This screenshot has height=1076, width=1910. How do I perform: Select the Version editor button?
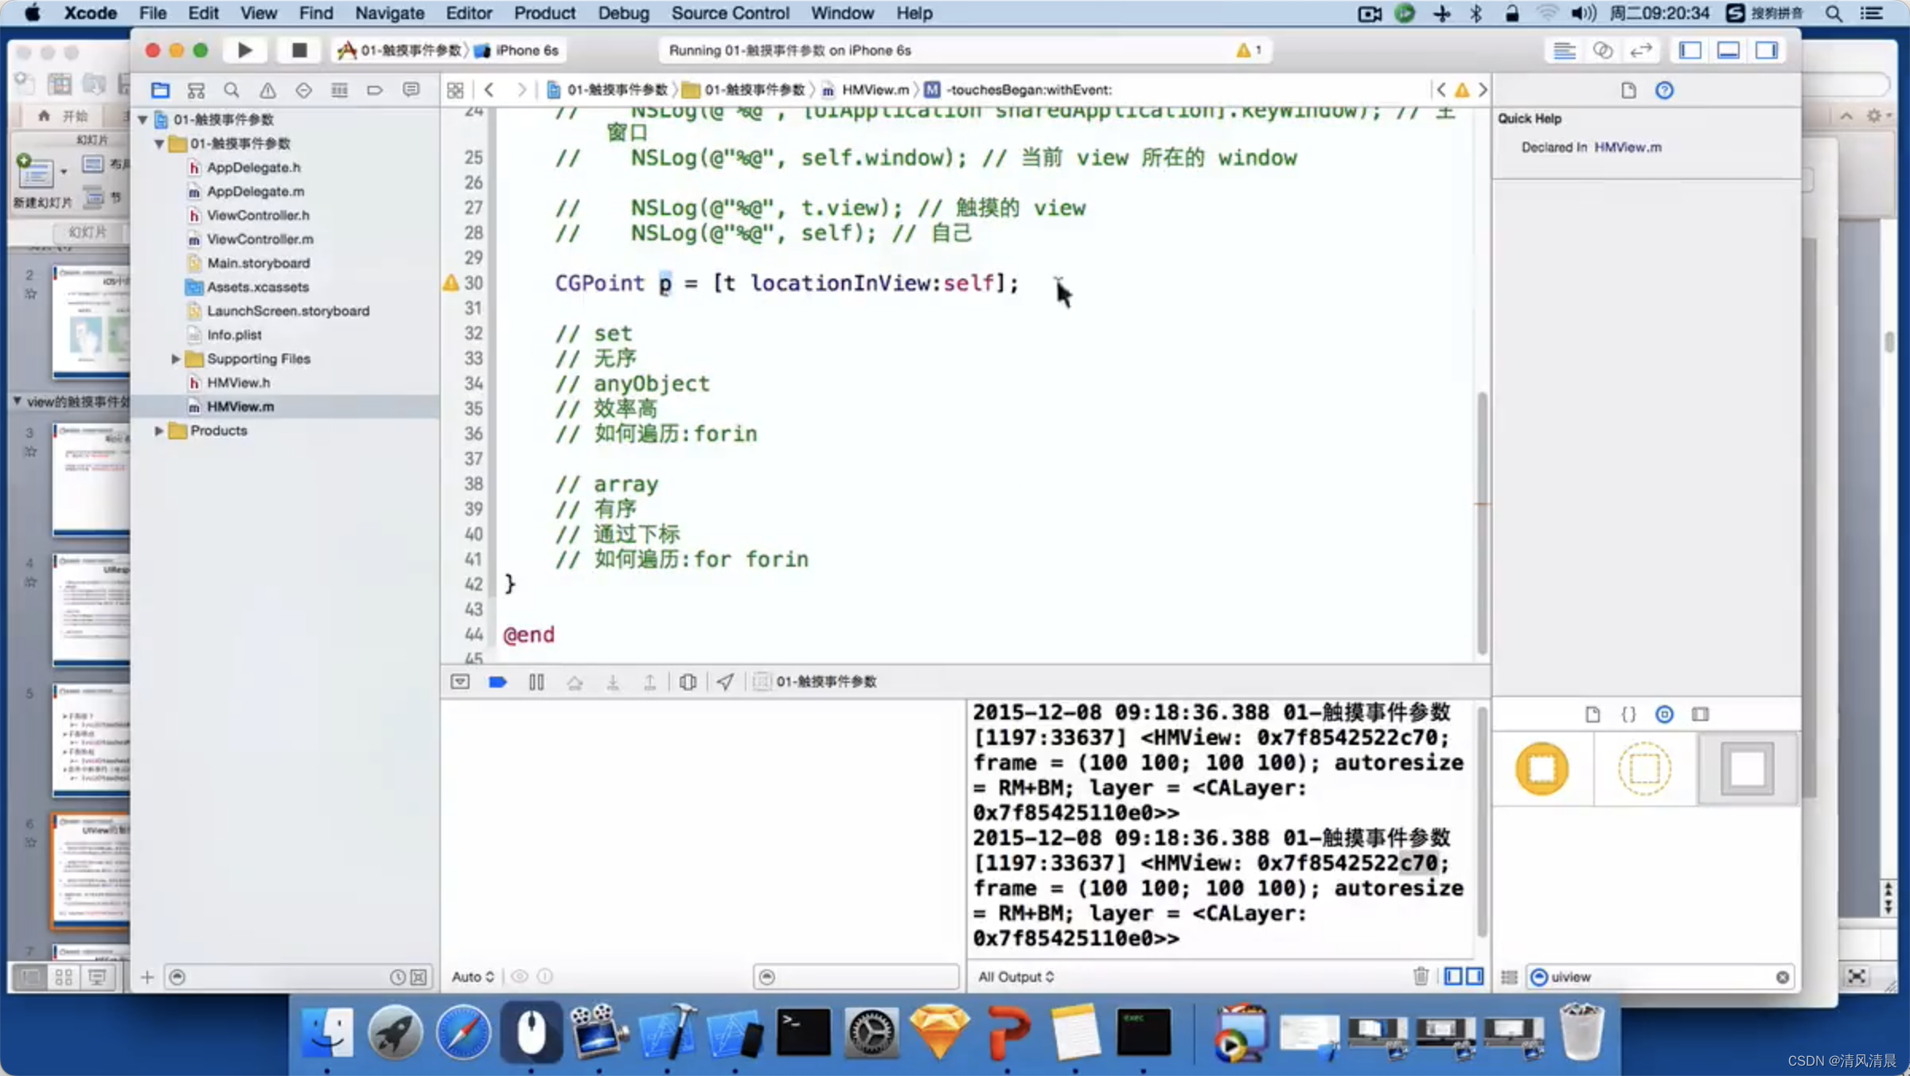(x=1640, y=51)
